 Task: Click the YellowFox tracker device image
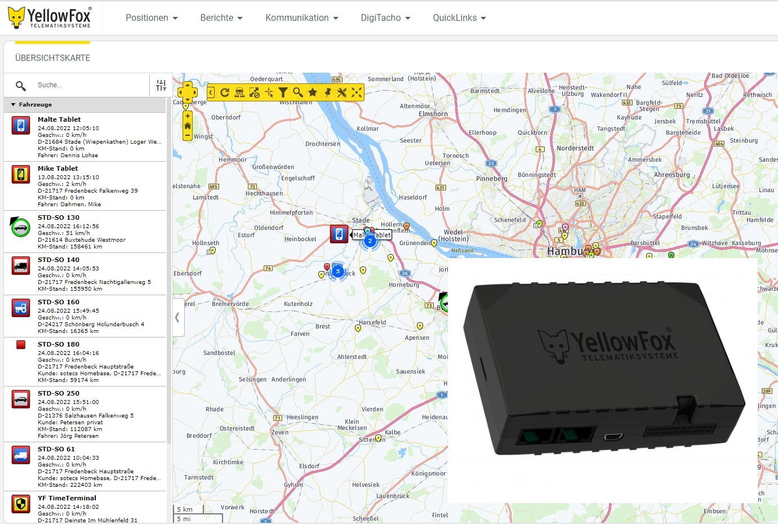pos(604,368)
